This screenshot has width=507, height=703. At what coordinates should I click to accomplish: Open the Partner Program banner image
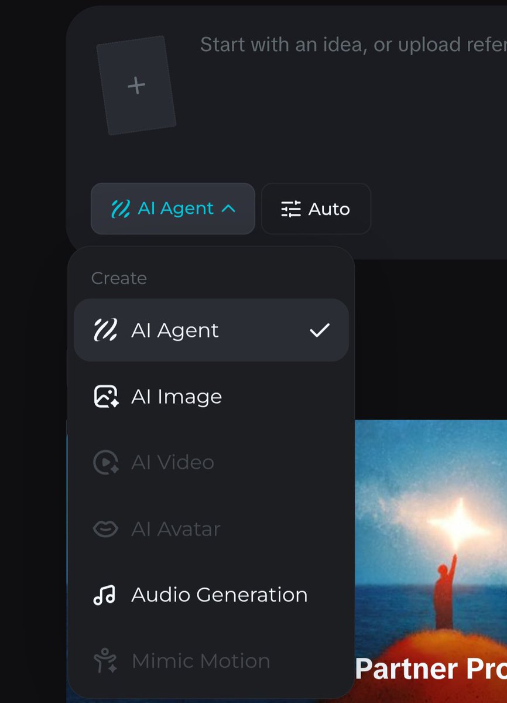click(x=430, y=561)
